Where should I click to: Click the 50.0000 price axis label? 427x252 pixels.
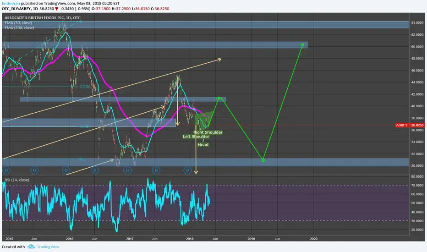(417, 47)
